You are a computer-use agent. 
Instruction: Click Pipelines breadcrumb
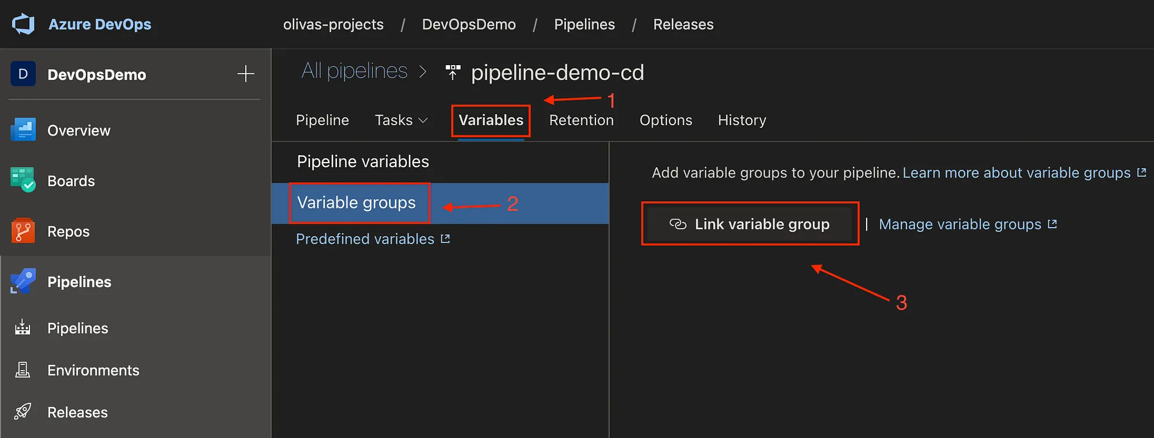coord(585,24)
